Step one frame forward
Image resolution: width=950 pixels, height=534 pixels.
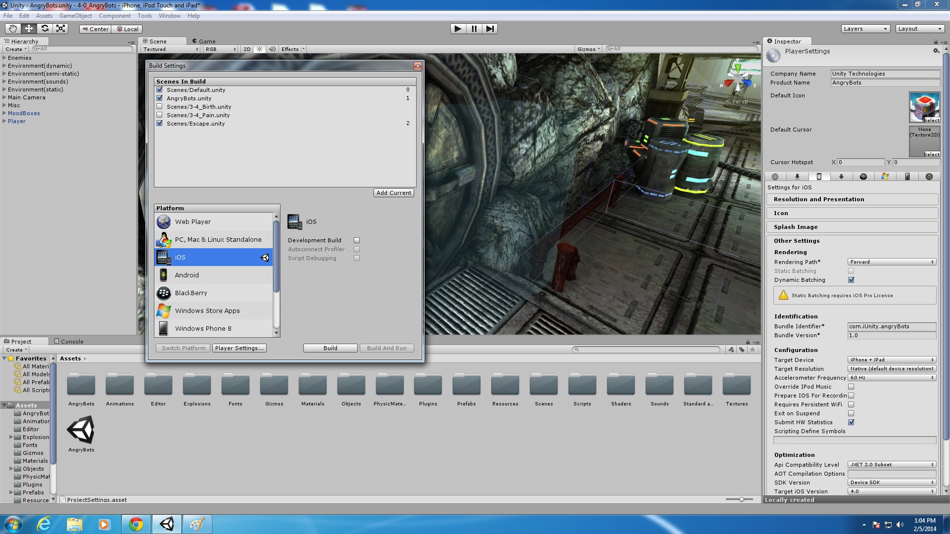pos(490,29)
